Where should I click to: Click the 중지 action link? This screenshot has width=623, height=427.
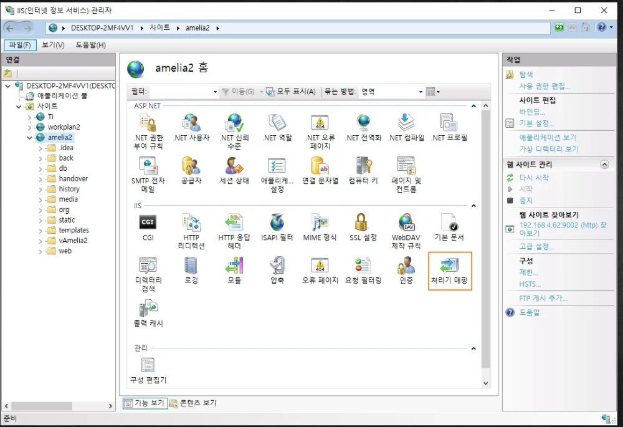tap(526, 201)
